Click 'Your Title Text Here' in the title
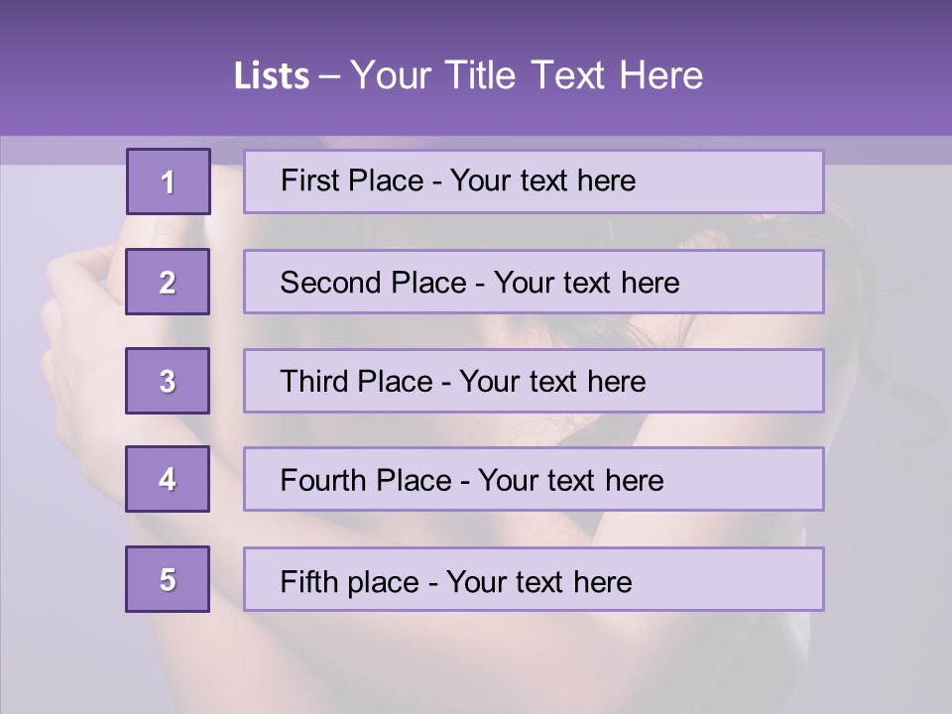Viewport: 952px width, 714px height. pyautogui.click(x=527, y=75)
